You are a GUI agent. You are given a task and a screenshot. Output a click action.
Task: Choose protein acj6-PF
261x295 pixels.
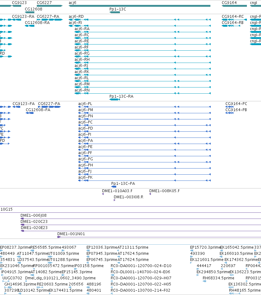tap(85, 153)
